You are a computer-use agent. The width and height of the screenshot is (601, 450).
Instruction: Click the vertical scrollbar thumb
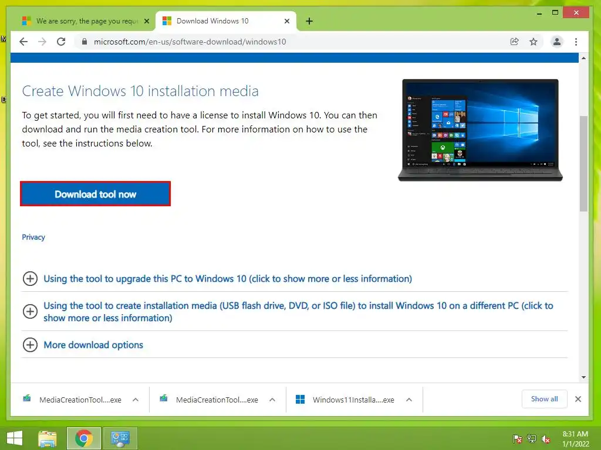583,163
